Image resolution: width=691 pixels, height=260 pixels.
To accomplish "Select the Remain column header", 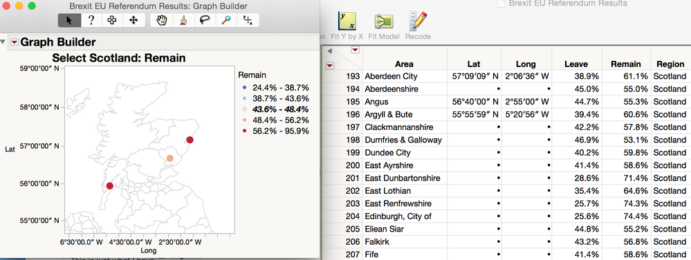I will (626, 64).
